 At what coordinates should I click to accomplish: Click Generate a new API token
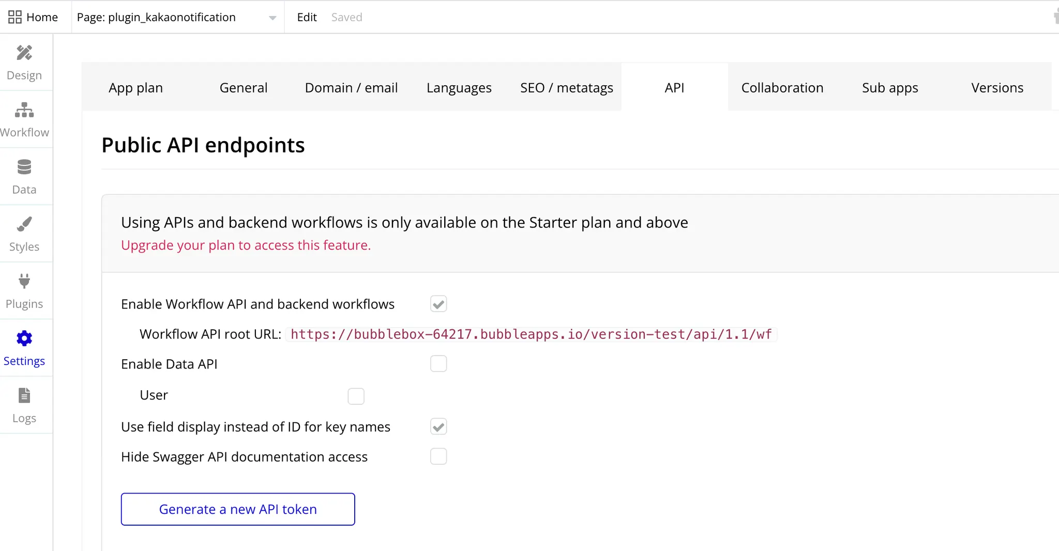(238, 509)
